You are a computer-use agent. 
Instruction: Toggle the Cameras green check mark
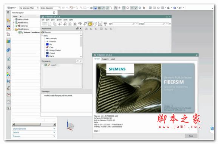coord(16,26)
